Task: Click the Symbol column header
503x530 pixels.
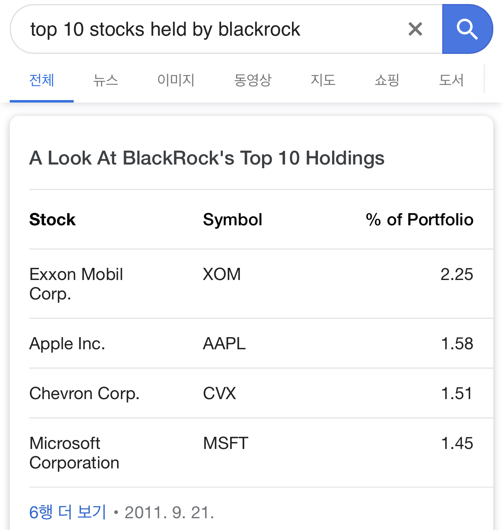Action: click(x=232, y=220)
